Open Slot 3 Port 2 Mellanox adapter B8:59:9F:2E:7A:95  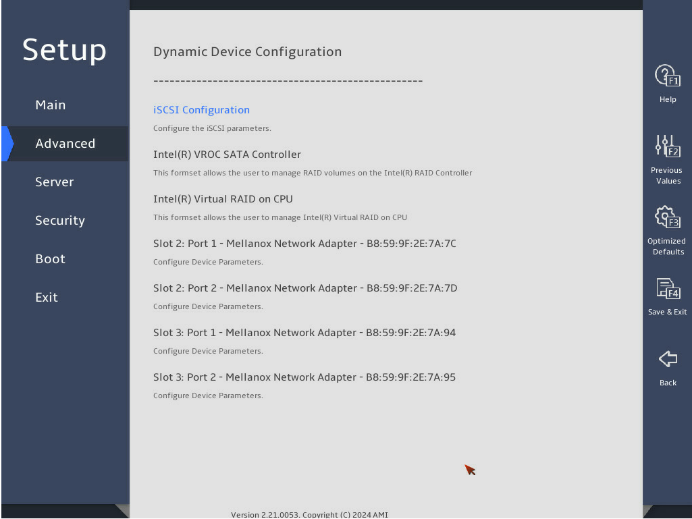pyautogui.click(x=304, y=377)
